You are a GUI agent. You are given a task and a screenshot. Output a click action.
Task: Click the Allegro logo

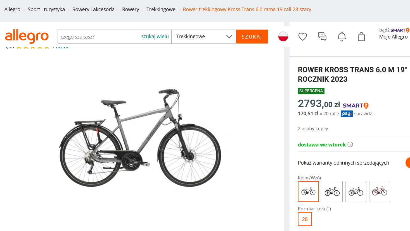tap(27, 37)
